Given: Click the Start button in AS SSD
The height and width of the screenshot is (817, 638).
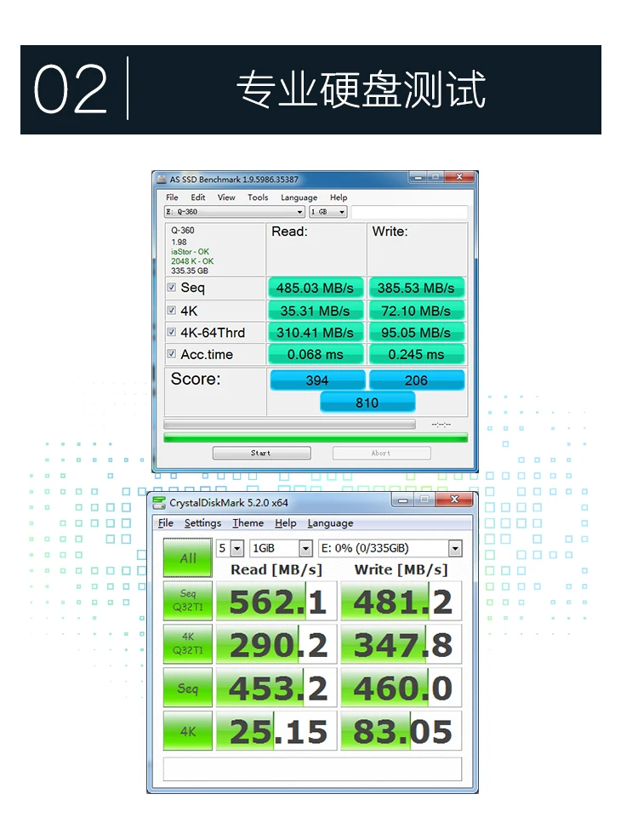Looking at the screenshot, I should point(261,453).
